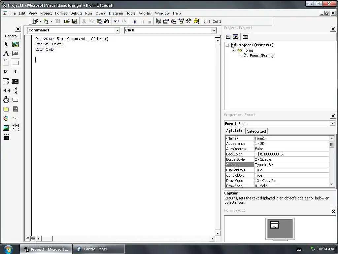338x254 pixels.
Task: Open the Click procedure dropdown
Action: pyautogui.click(x=214, y=30)
